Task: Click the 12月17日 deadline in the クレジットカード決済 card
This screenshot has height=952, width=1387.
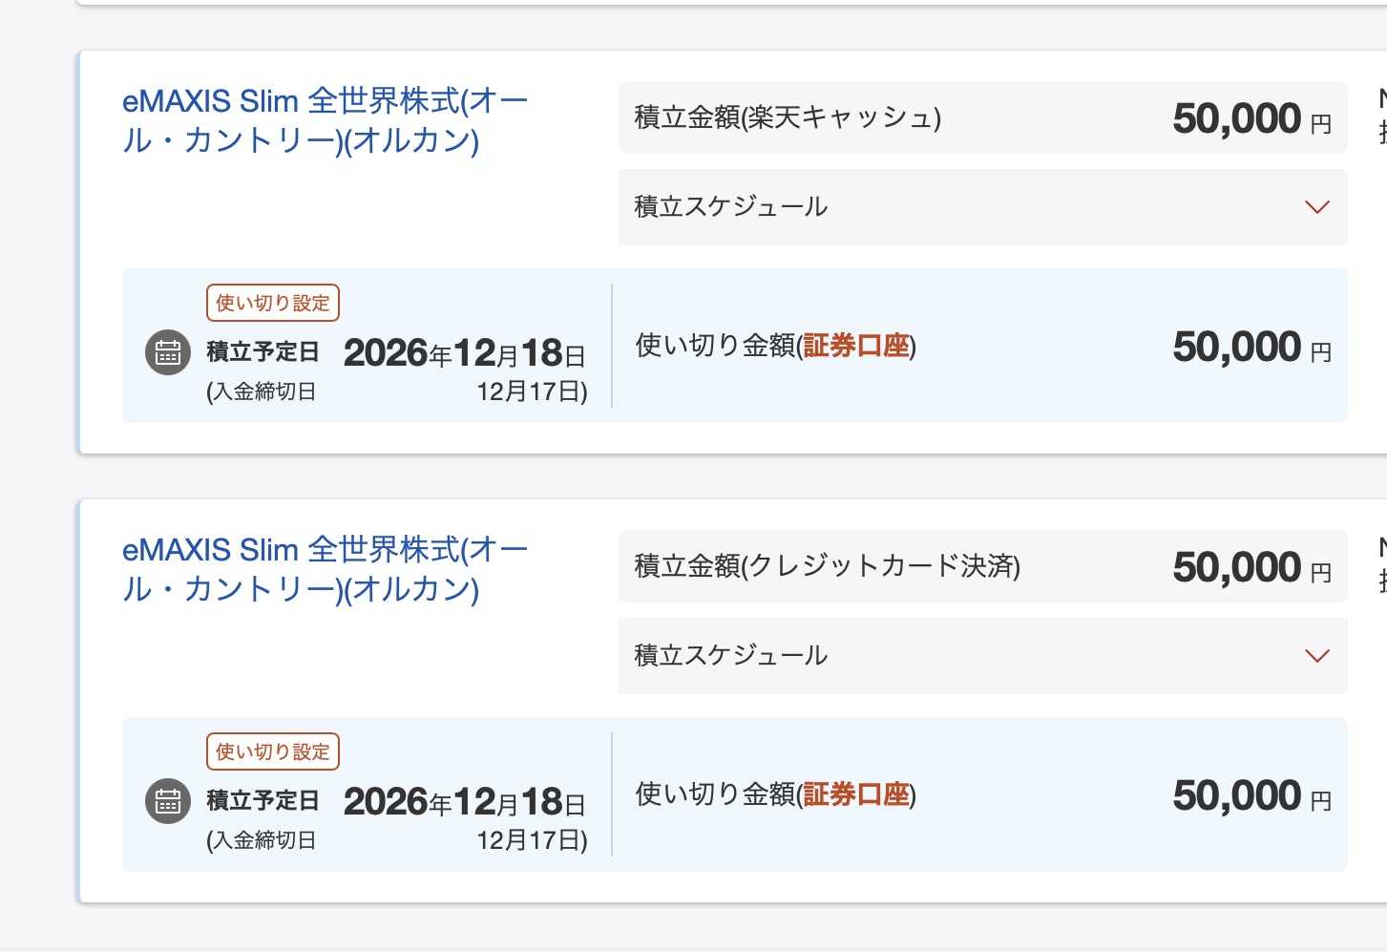Action: click(532, 840)
